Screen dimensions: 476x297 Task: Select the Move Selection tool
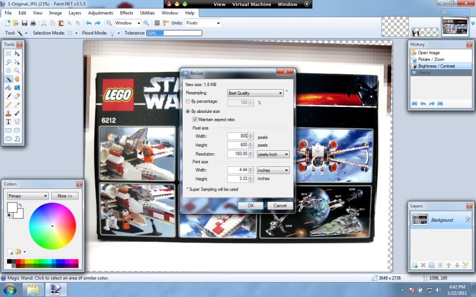click(x=17, y=62)
